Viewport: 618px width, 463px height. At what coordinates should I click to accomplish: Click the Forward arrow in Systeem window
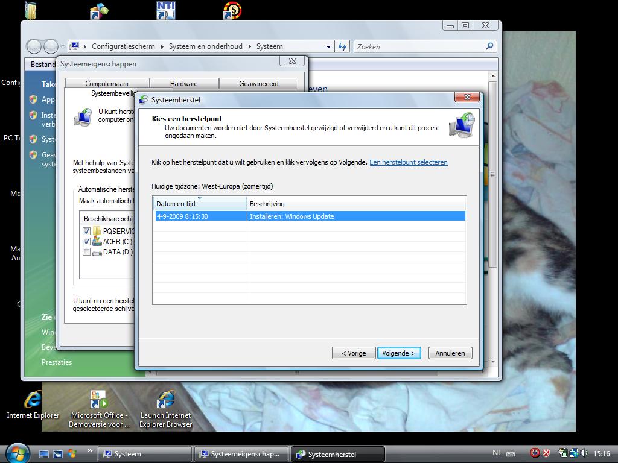51,46
